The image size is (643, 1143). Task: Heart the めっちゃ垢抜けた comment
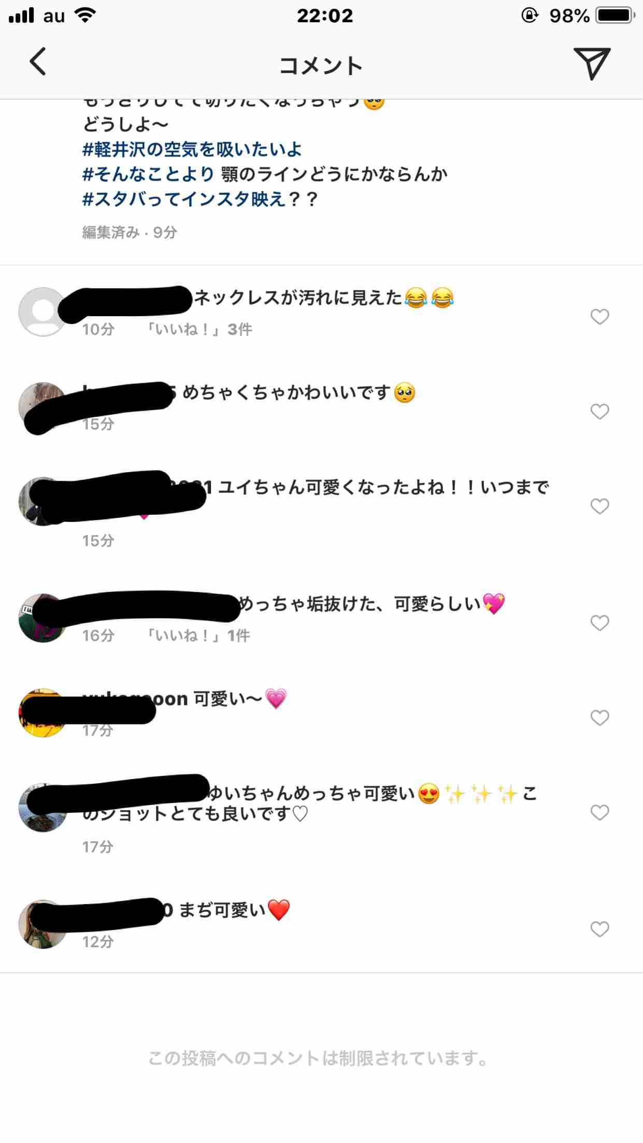(599, 623)
